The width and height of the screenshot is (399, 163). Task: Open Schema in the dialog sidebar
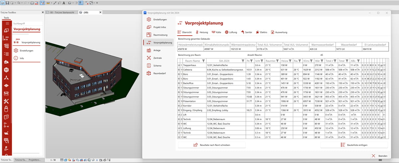point(158,66)
